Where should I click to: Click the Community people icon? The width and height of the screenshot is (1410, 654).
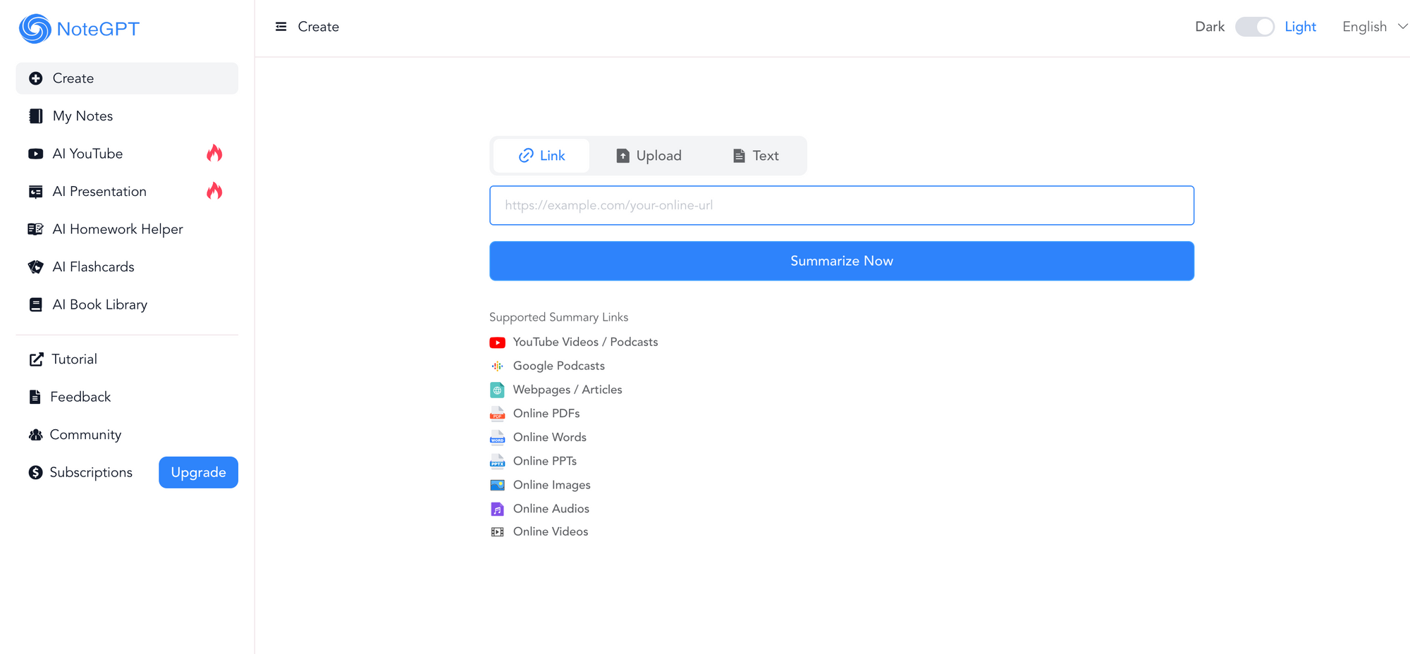tap(36, 435)
